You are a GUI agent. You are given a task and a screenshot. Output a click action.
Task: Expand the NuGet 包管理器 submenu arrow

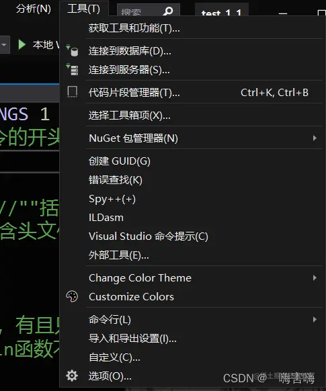tap(315, 138)
